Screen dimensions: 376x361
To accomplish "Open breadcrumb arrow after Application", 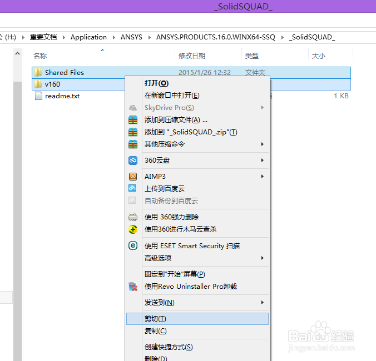I will [114, 37].
